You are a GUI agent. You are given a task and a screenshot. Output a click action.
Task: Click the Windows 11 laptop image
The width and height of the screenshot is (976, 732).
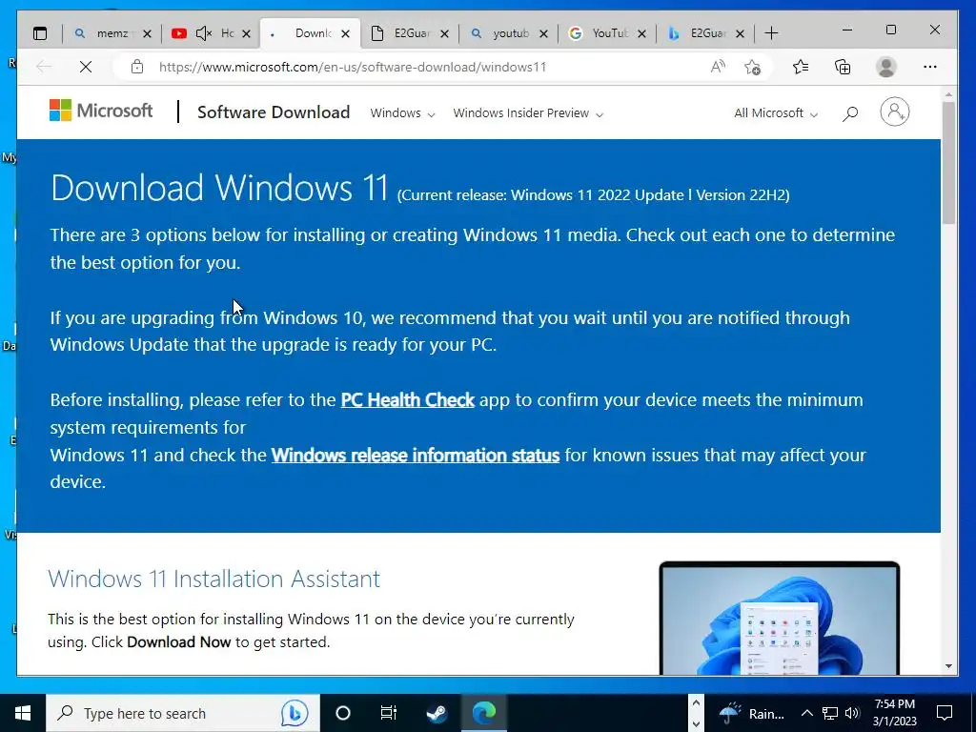point(780,618)
